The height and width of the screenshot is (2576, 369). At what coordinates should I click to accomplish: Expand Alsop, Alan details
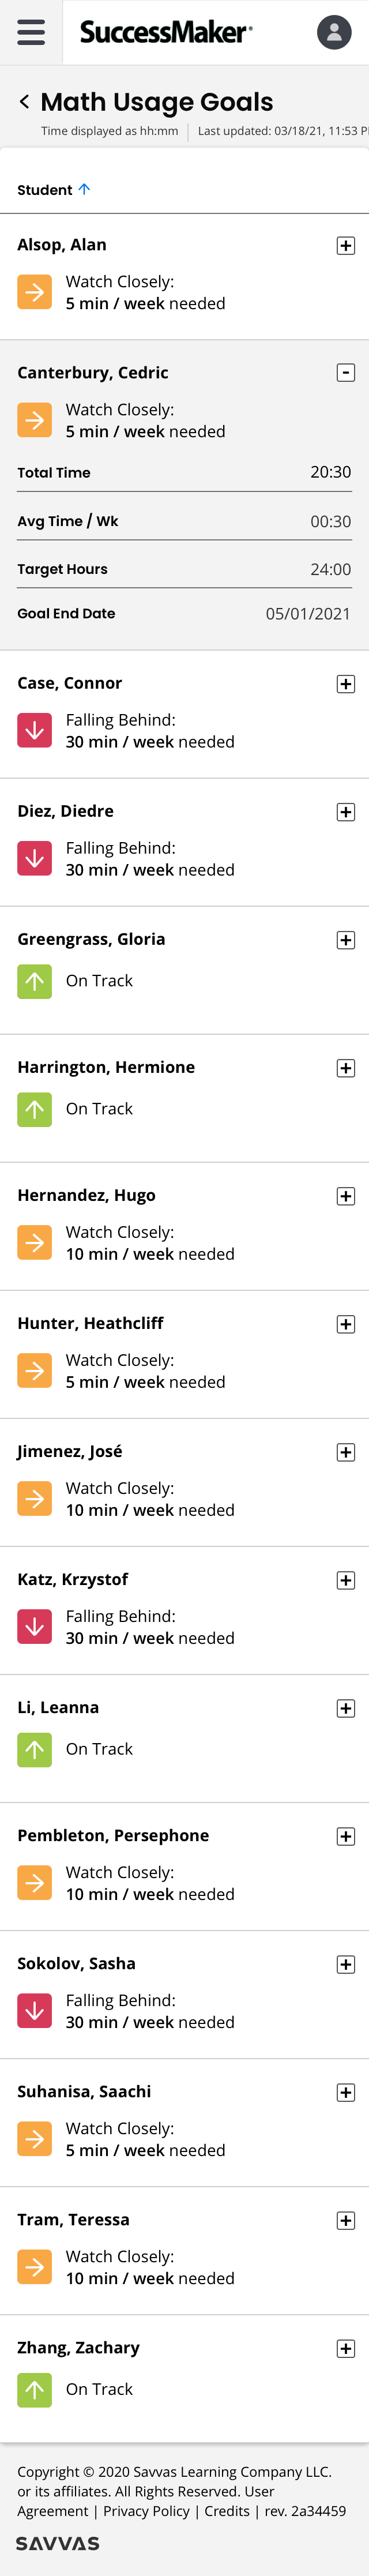(x=345, y=245)
